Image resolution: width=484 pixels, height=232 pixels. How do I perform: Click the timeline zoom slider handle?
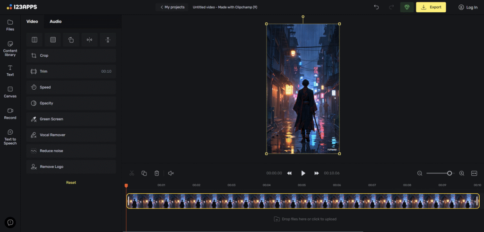click(449, 173)
